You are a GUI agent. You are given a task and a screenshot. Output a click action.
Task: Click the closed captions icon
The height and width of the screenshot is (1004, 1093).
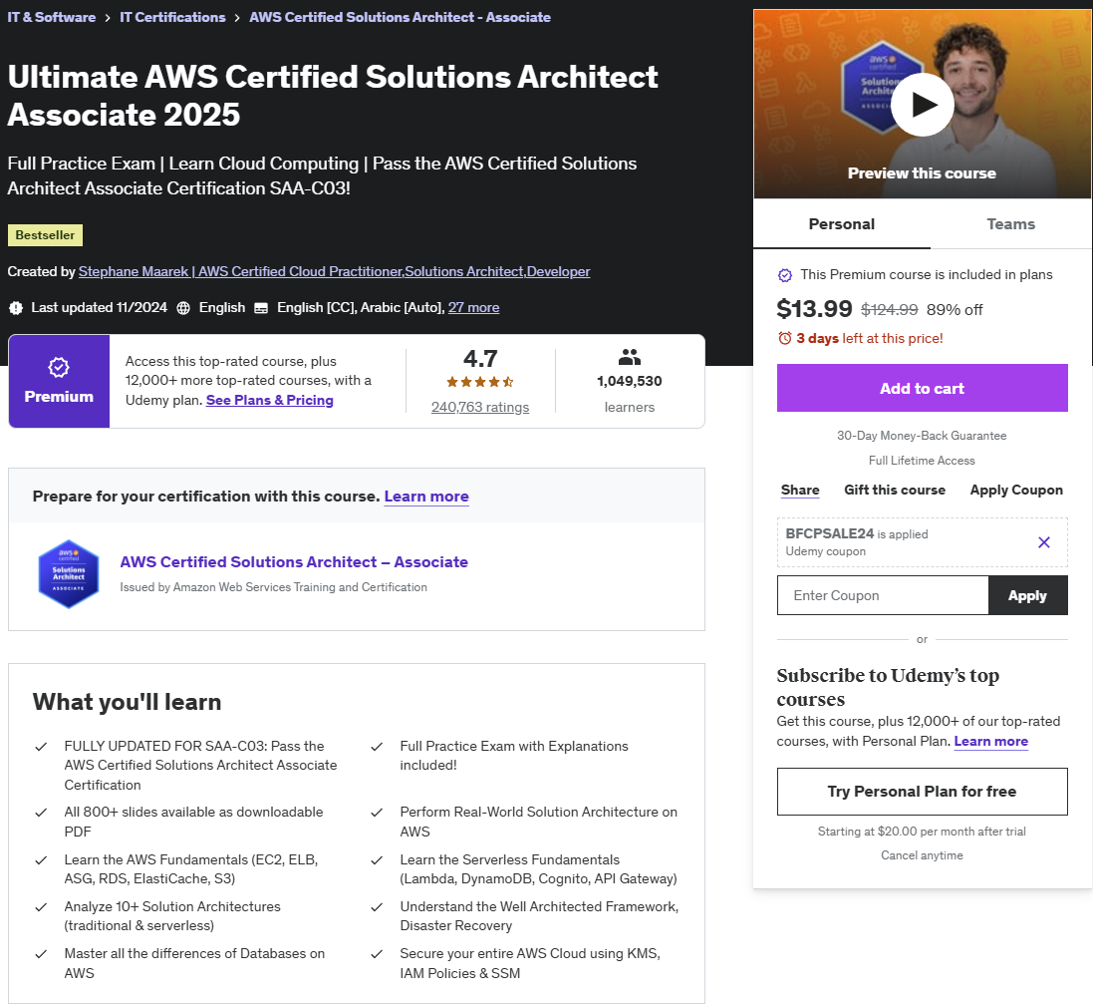(261, 308)
